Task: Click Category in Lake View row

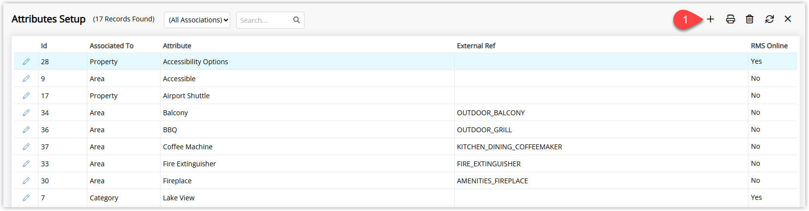Action: [104, 198]
